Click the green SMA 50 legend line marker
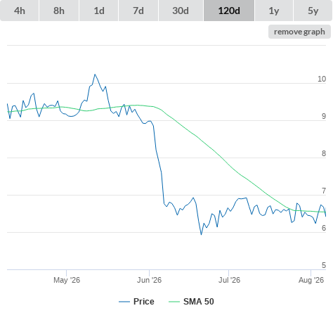The image size is (333, 320). pos(174,302)
